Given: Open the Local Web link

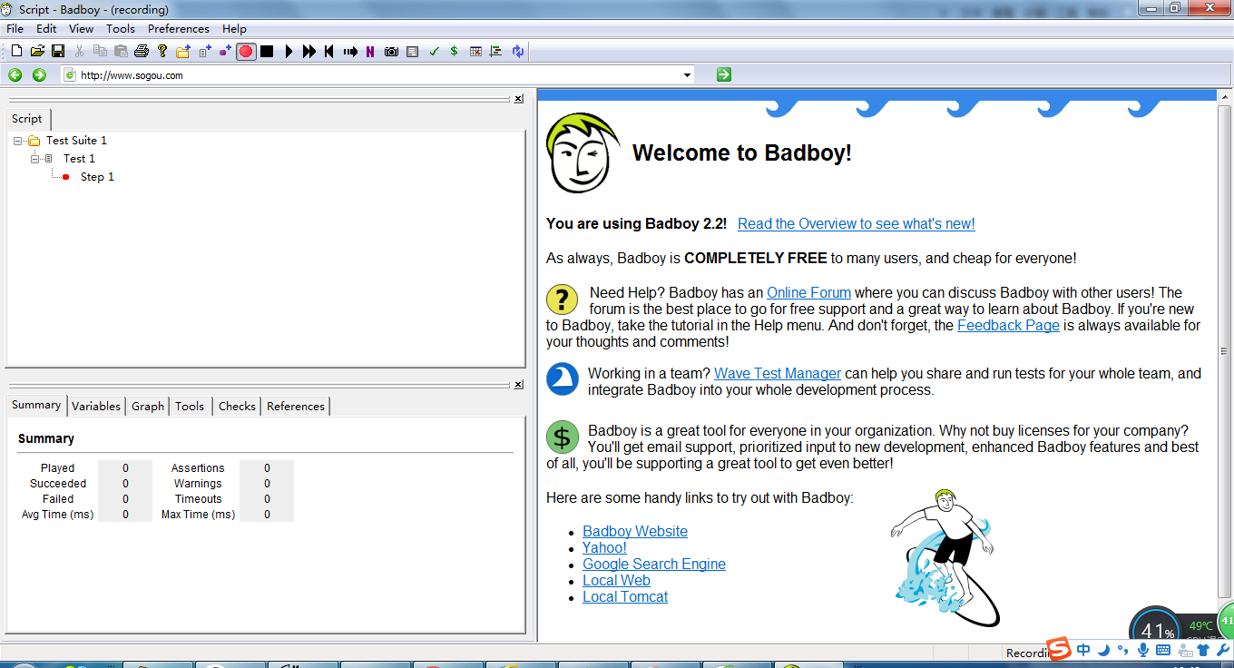Looking at the screenshot, I should point(616,580).
